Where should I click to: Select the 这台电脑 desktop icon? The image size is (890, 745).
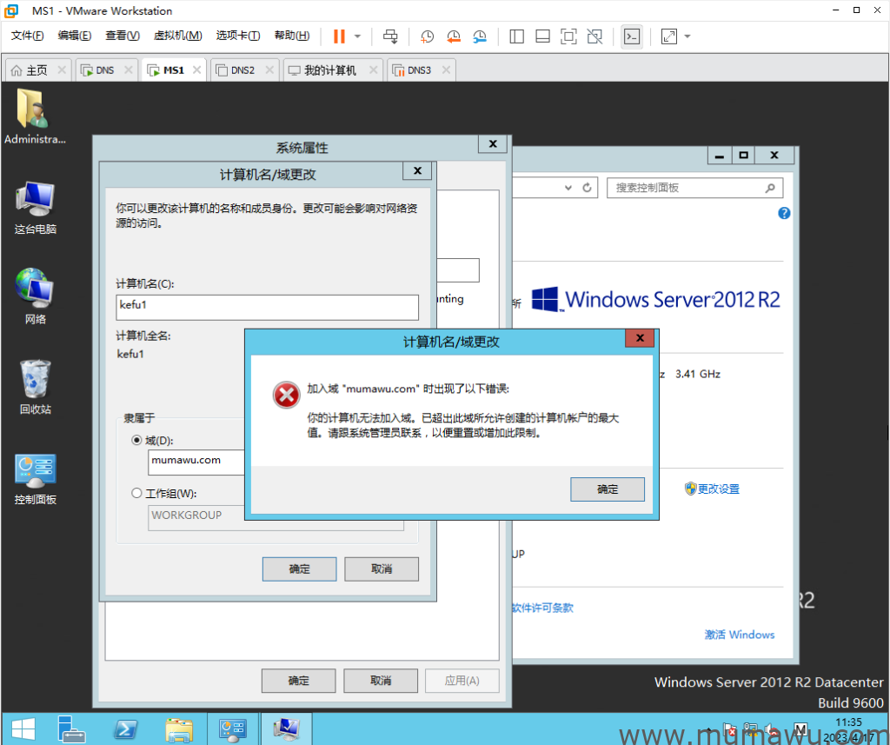(35, 208)
